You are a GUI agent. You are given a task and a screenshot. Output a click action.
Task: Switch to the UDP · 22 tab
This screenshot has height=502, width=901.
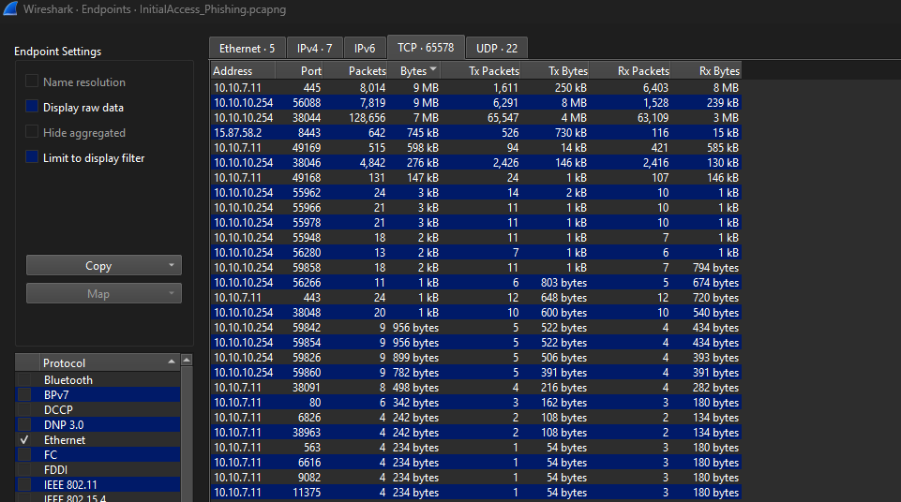point(496,48)
